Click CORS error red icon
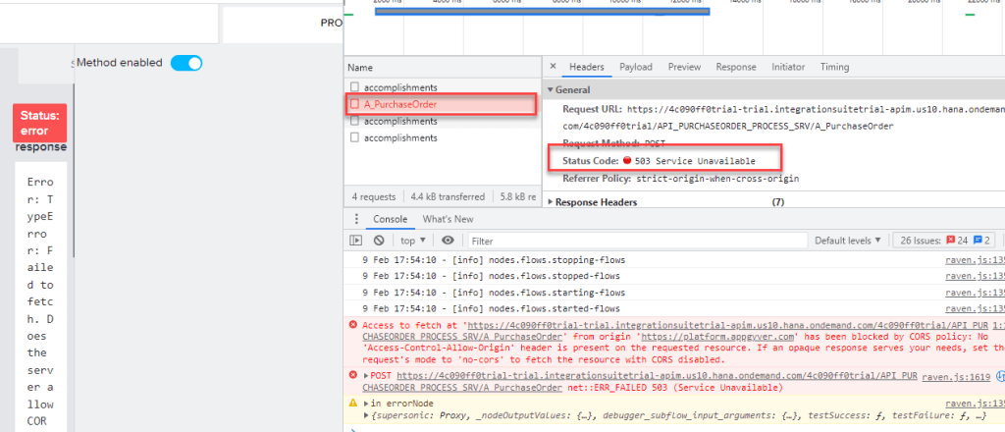The image size is (1005, 432). (x=352, y=325)
